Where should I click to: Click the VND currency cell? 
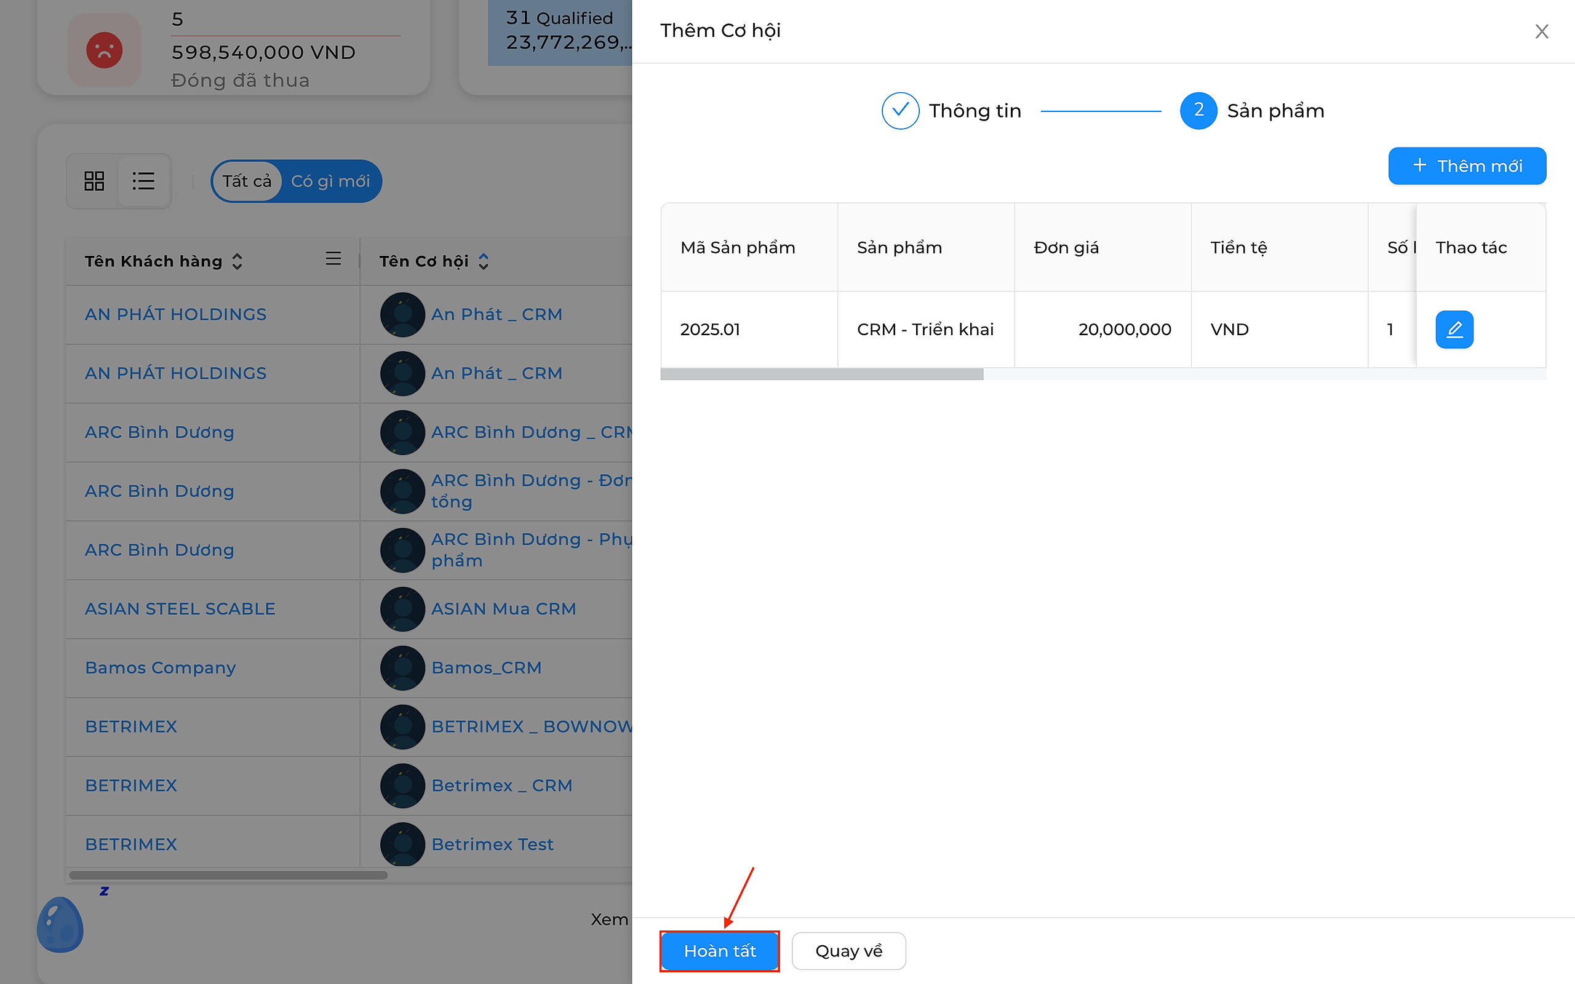tap(1280, 329)
